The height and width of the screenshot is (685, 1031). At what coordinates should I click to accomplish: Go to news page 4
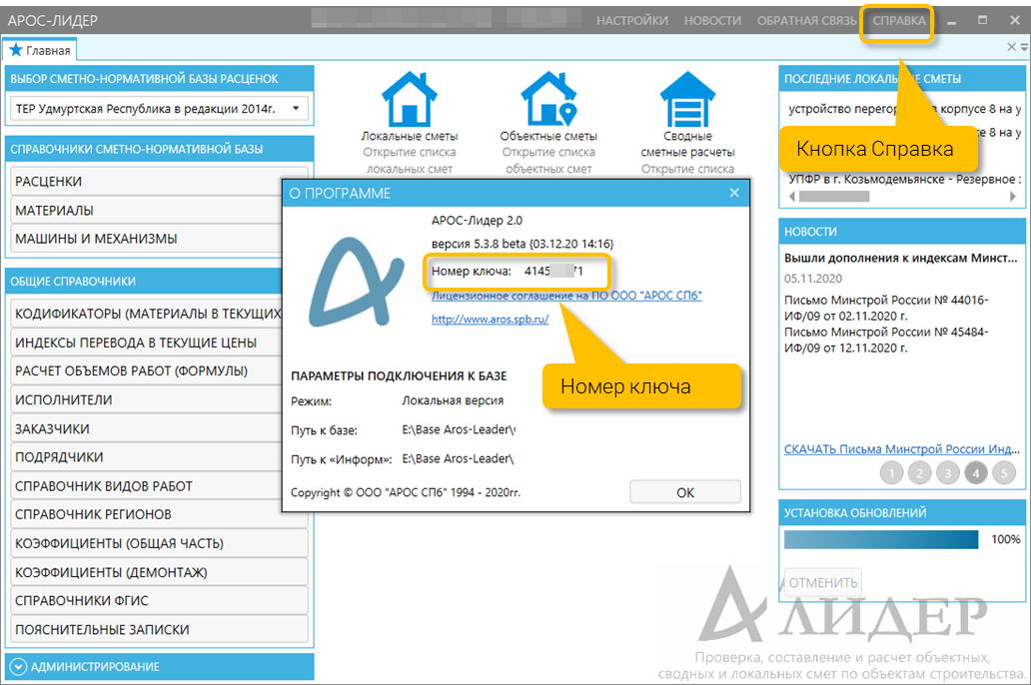976,472
